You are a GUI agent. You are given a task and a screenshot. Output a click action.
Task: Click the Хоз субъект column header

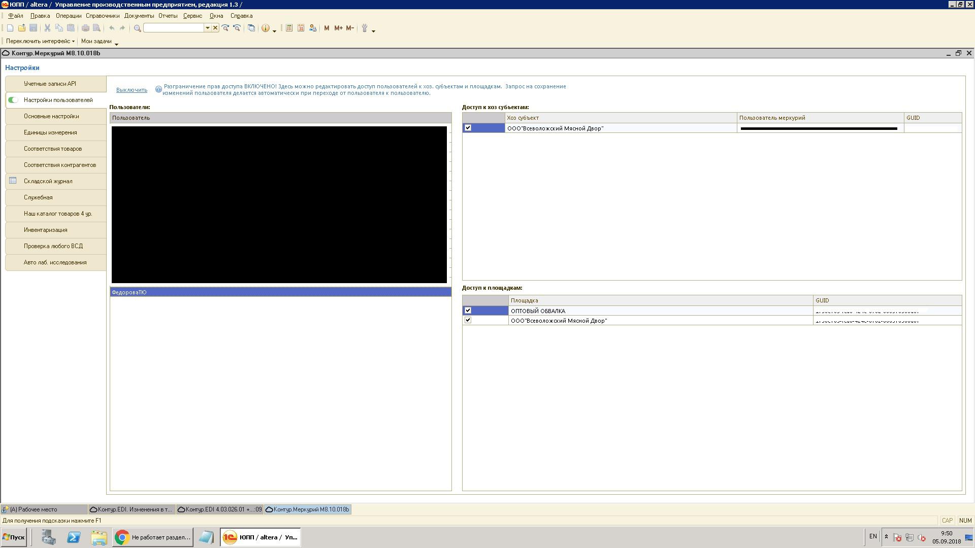coord(621,118)
